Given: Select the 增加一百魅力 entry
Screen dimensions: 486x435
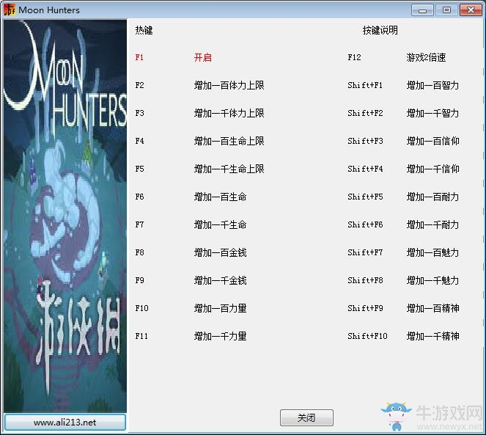Looking at the screenshot, I should pos(432,252).
